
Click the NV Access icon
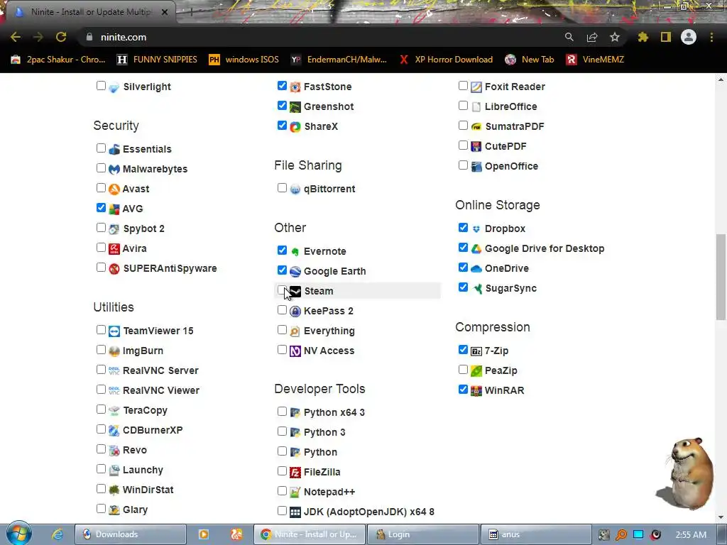pyautogui.click(x=295, y=351)
